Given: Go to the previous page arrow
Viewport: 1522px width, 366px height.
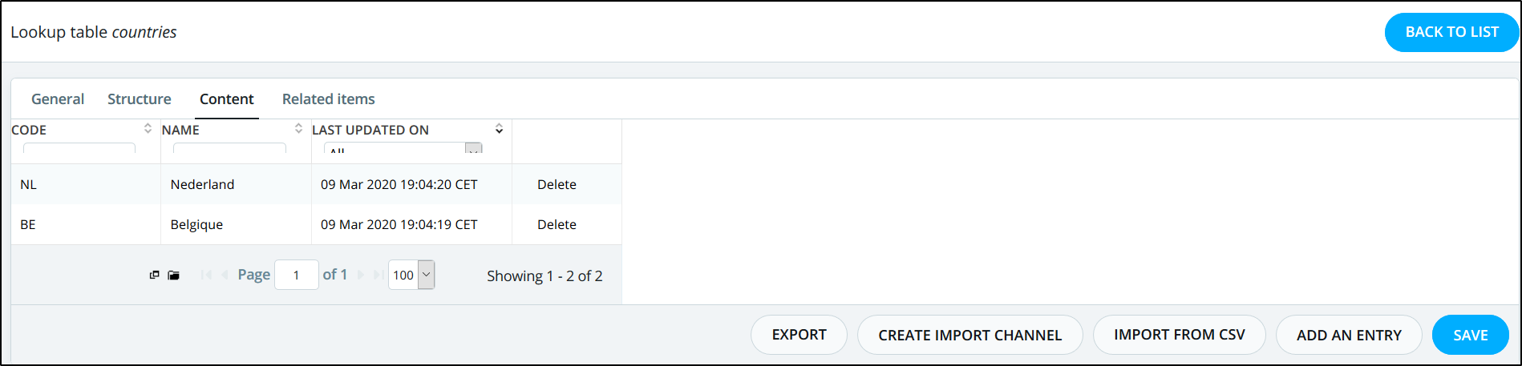Looking at the screenshot, I should (225, 275).
